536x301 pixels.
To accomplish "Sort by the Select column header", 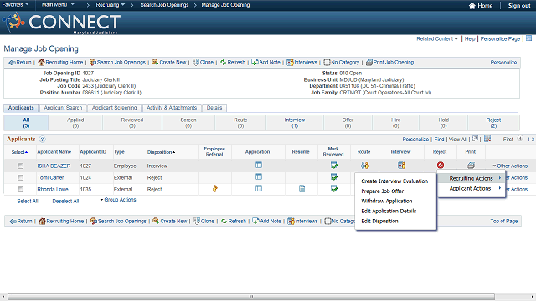I will point(19,152).
